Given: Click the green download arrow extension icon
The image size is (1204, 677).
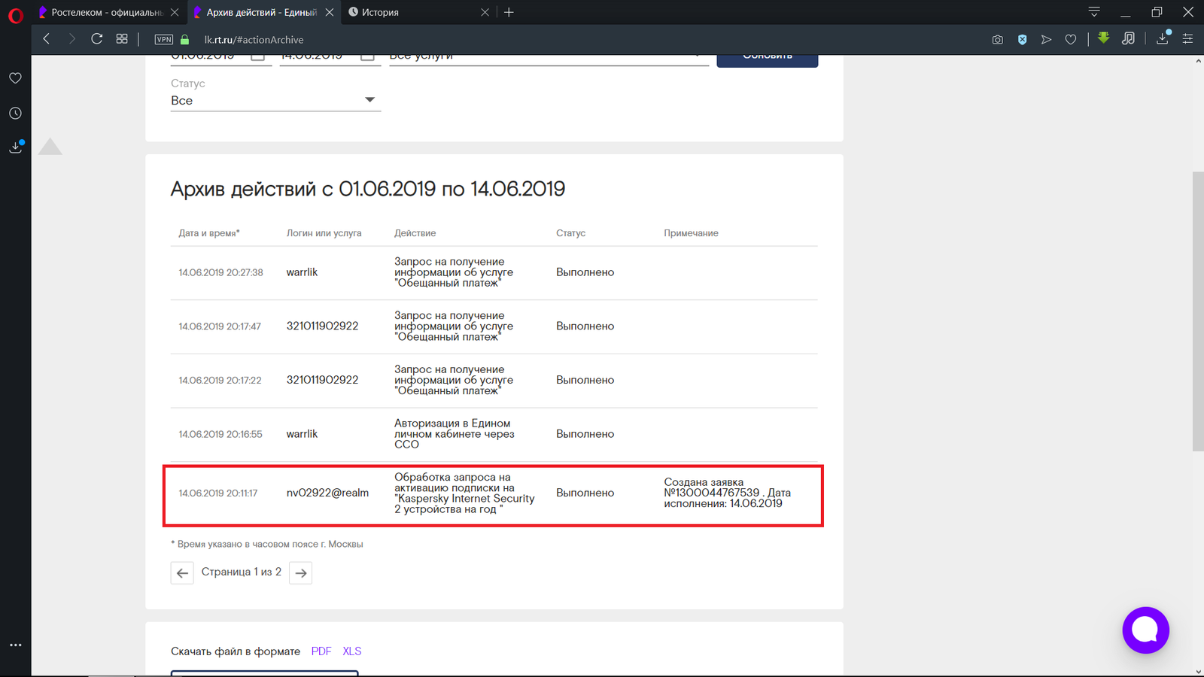Looking at the screenshot, I should click(1103, 38).
